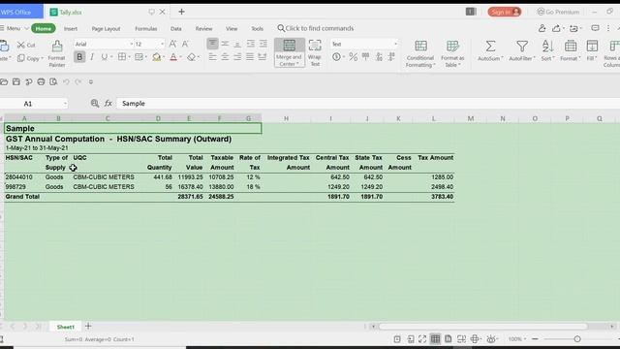The image size is (620, 349).
Task: Click into the formula bar containing Sample
Action: (x=368, y=104)
